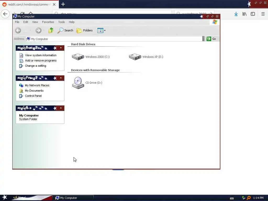Click the Windows flag logo in menu bar

tap(215, 22)
